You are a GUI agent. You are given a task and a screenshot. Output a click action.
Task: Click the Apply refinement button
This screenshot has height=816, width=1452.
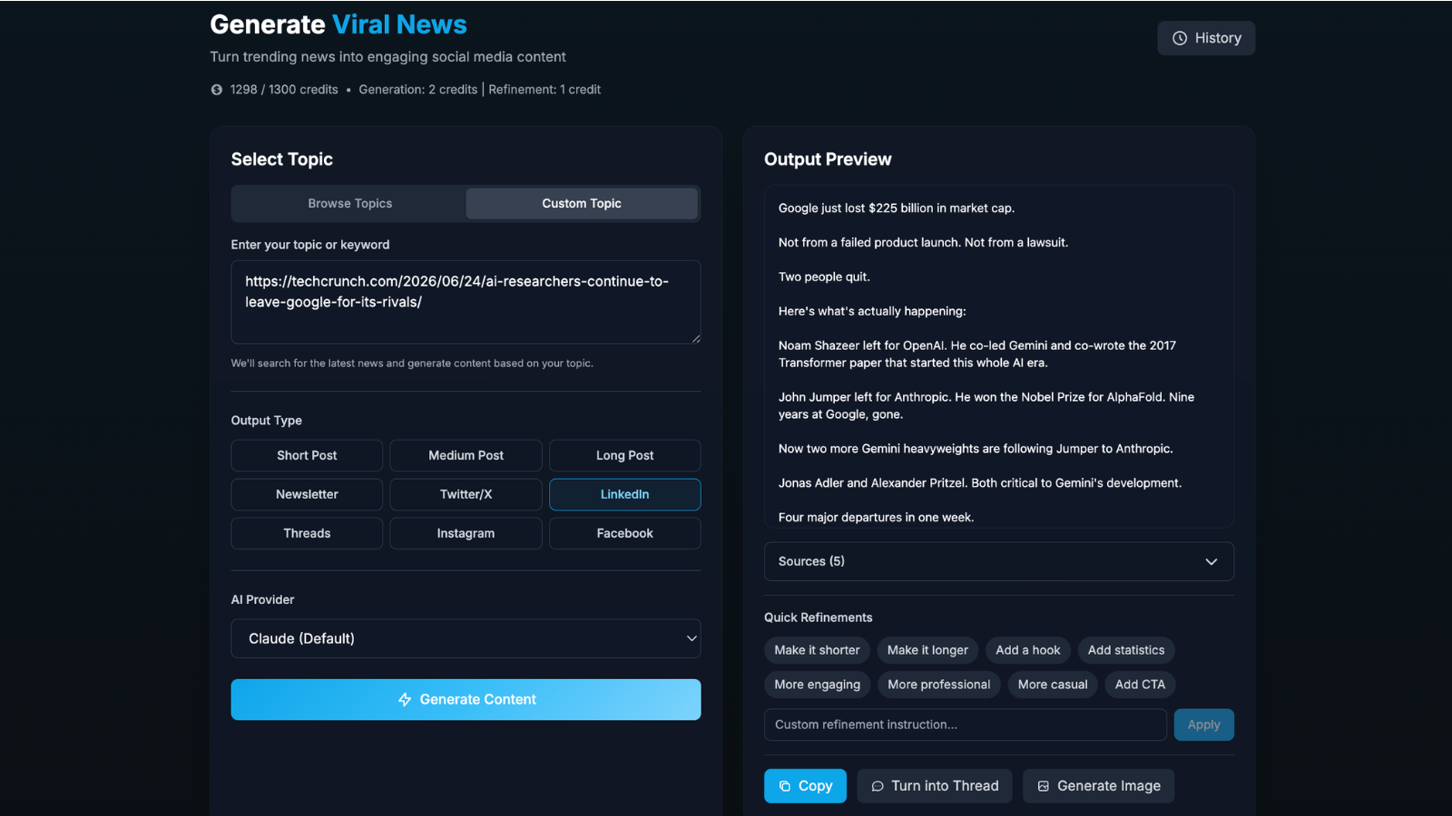(x=1203, y=724)
